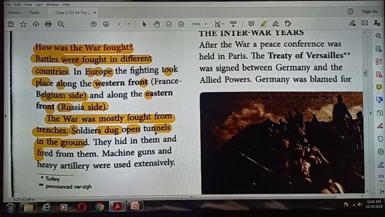
Task: Switch to the Home tab
Action: [14, 12]
